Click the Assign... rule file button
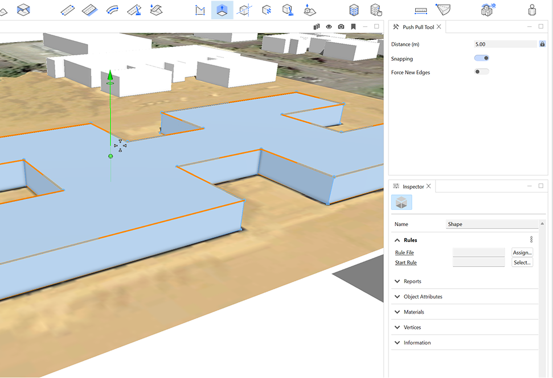Viewport: 553px width, 378px height. point(522,252)
